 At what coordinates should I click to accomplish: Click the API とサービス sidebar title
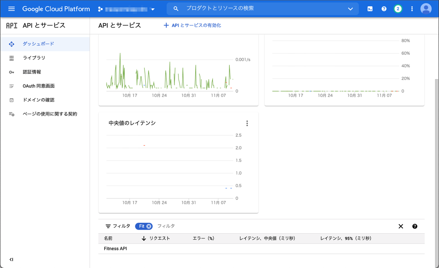pos(44,25)
